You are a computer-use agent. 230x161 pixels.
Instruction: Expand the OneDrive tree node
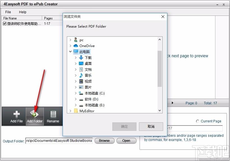70,46
